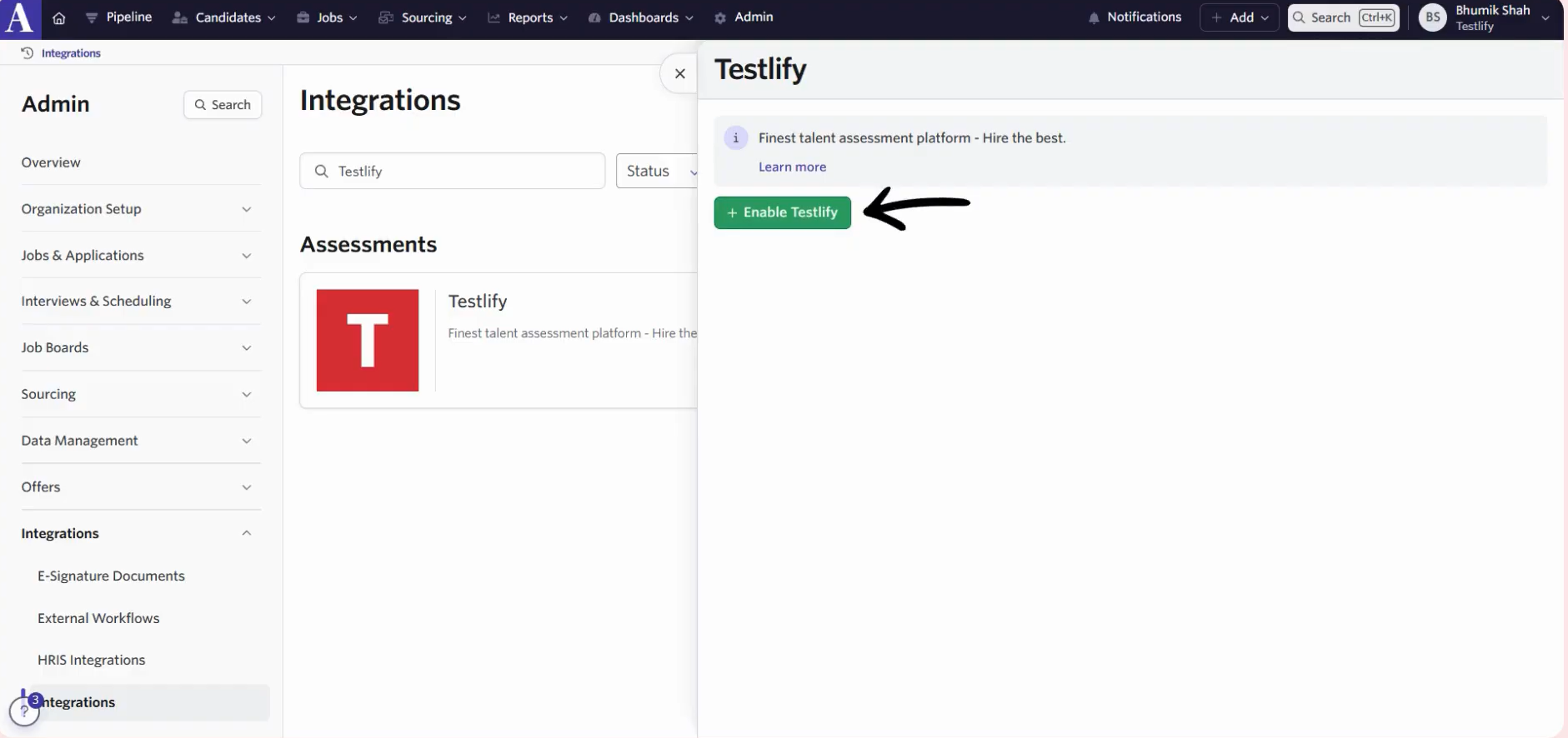
Task: Click the Dashboards gauge icon
Action: point(594,17)
